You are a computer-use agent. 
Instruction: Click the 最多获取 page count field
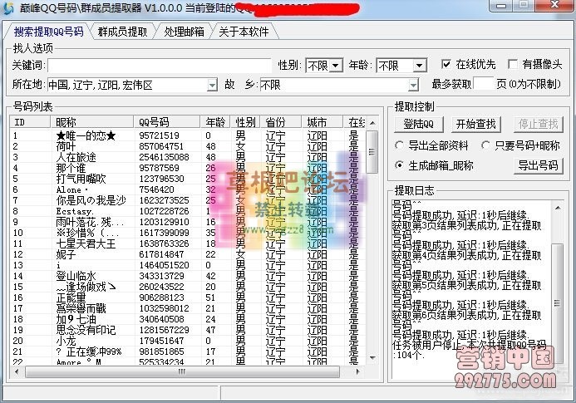click(484, 84)
